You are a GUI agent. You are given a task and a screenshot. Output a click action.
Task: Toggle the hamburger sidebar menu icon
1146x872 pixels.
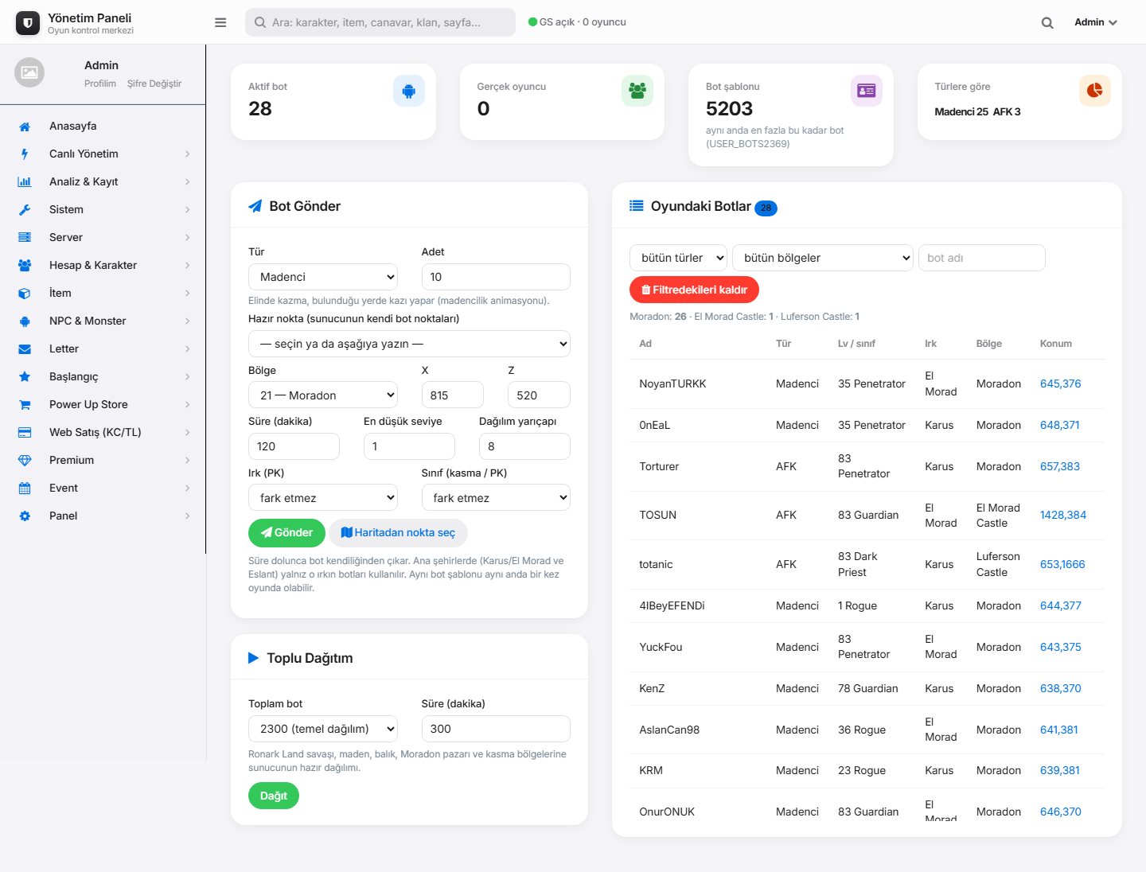click(220, 22)
